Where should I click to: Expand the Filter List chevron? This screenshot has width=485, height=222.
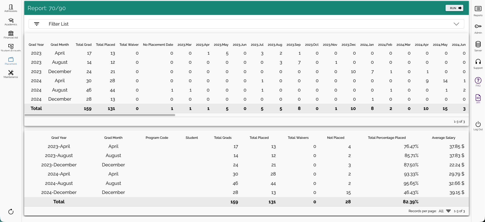(x=456, y=24)
